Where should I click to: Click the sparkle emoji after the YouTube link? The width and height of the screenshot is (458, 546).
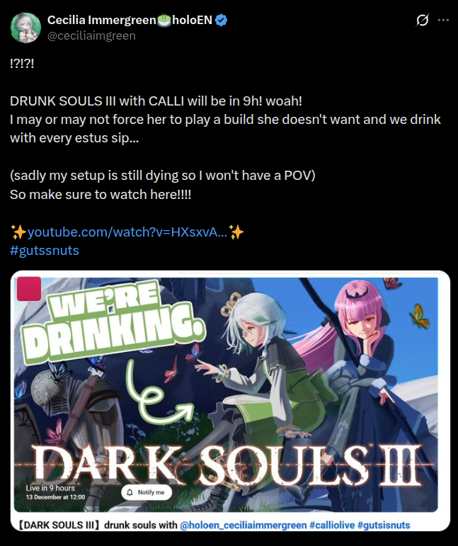click(236, 232)
